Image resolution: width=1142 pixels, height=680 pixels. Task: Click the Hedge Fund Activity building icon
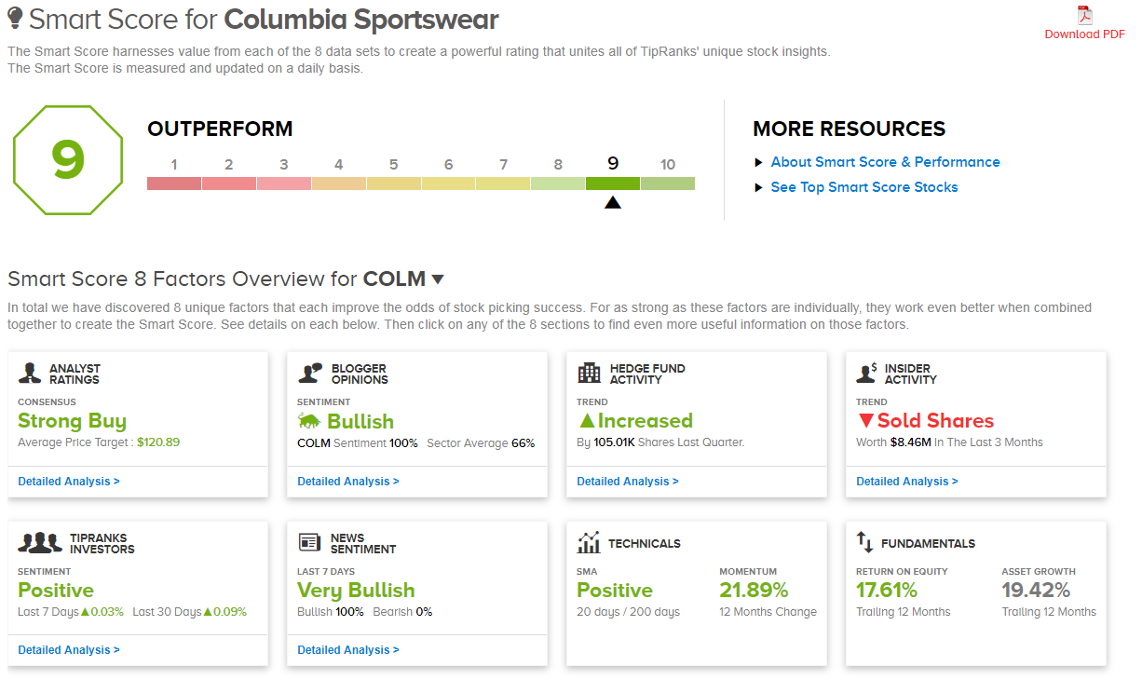589,374
